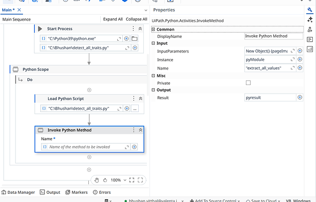Open the signed-in account menu in status bar
Viewport: 316px width, 202px height.
tap(154, 200)
